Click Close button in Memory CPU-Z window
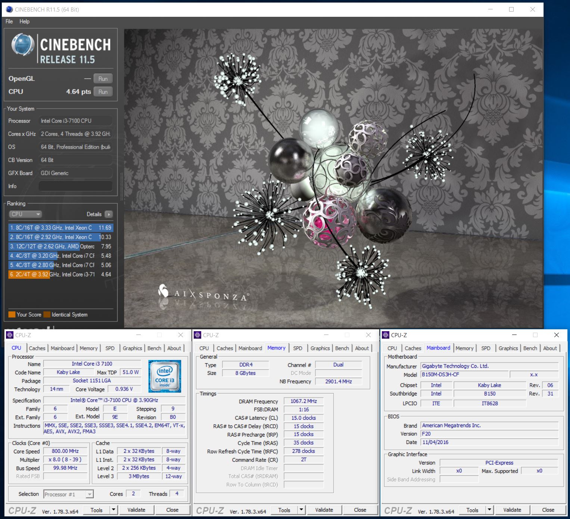Image resolution: width=570 pixels, height=519 pixels. [360, 510]
